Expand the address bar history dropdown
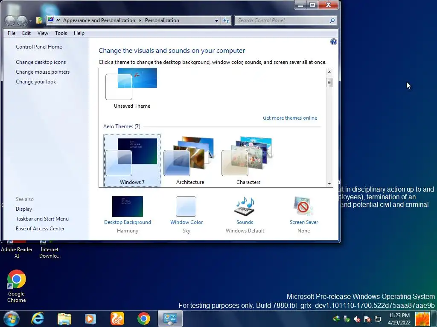Image resolution: width=437 pixels, height=327 pixels. [216, 20]
